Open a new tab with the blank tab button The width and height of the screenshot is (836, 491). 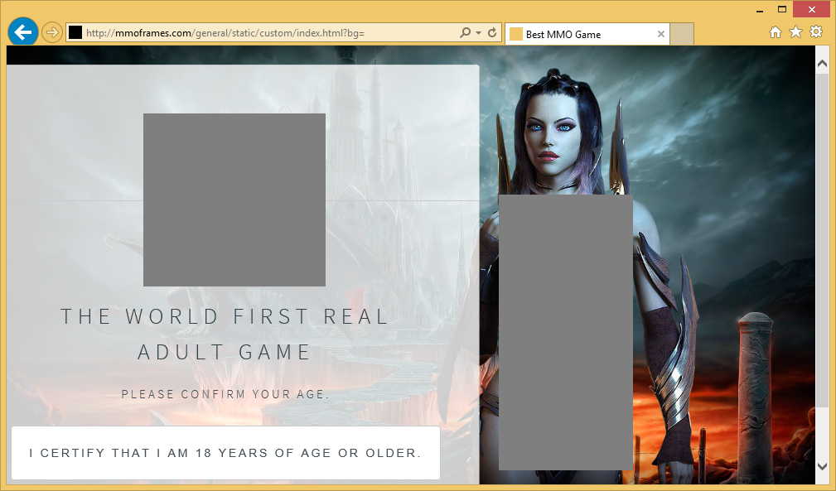(x=681, y=35)
